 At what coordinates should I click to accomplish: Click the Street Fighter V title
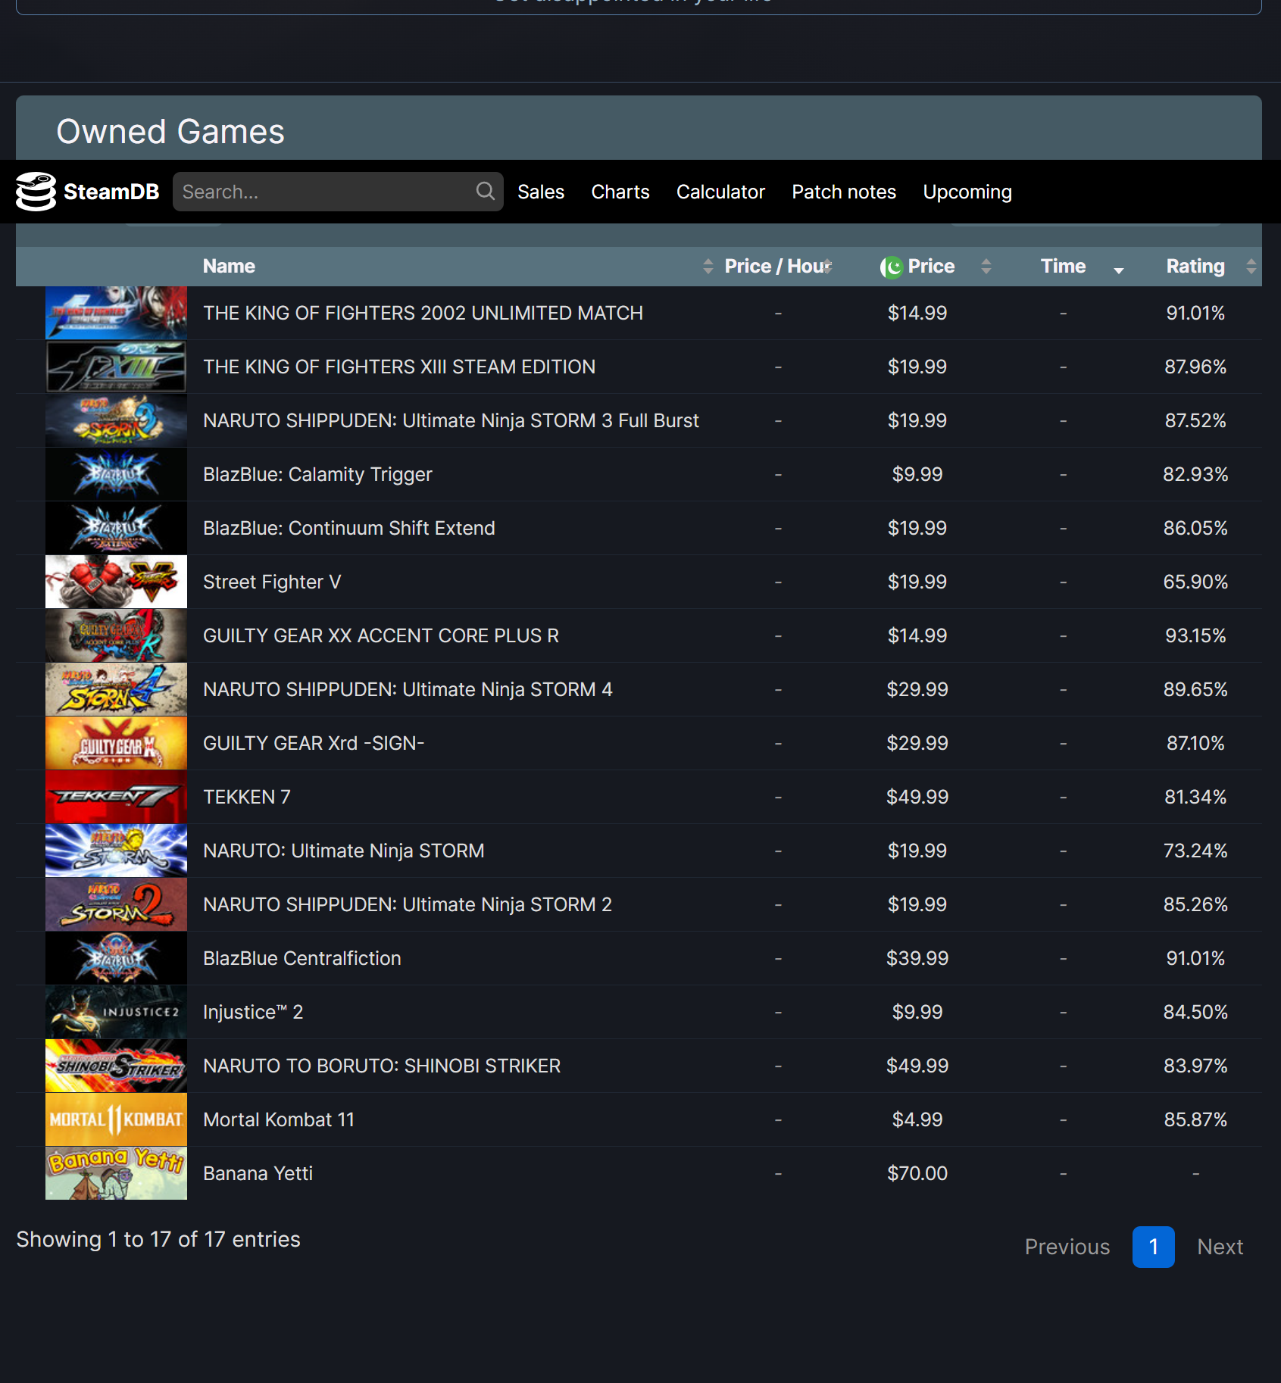[x=272, y=582]
